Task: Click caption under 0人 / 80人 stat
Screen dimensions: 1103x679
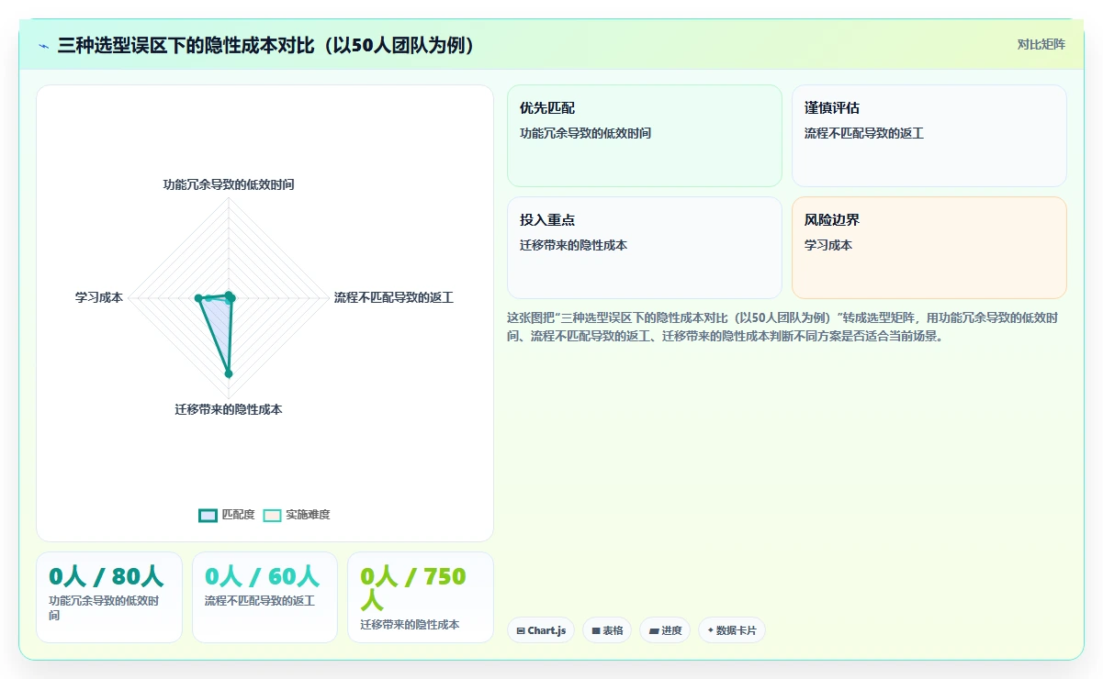Action: (104, 608)
